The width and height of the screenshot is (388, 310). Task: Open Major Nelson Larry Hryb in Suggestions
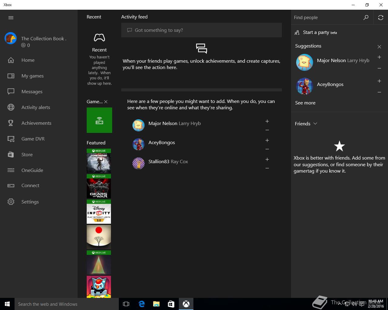click(343, 60)
